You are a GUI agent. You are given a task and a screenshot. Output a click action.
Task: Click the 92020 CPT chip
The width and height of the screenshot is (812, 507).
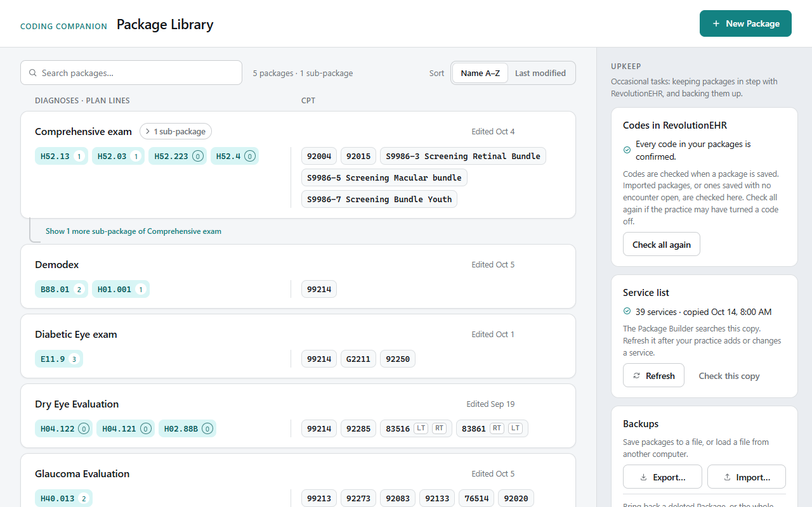pyautogui.click(x=516, y=498)
